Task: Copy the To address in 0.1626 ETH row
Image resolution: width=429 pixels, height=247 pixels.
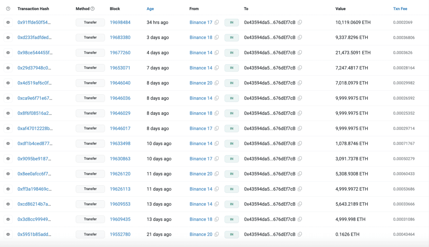Action: click(x=300, y=234)
